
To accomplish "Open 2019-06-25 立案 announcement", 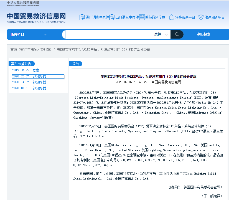I will coord(26,70).
